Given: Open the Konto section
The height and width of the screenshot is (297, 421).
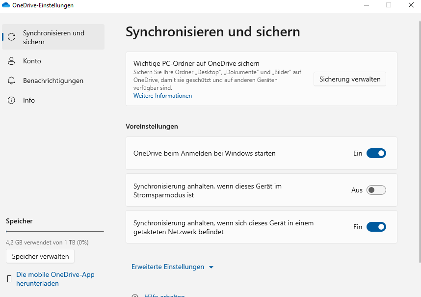Looking at the screenshot, I should pyautogui.click(x=53, y=61).
